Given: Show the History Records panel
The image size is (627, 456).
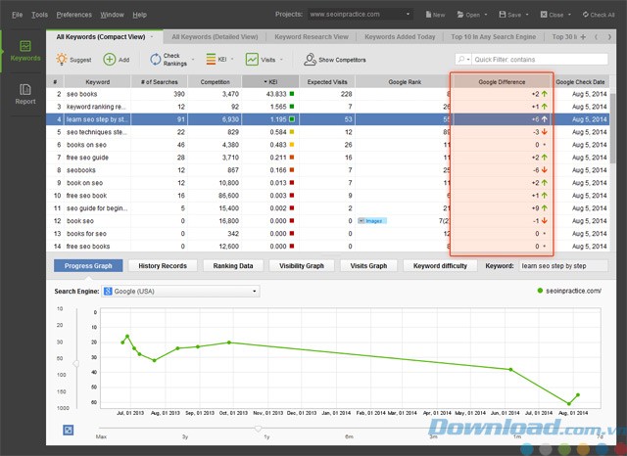Looking at the screenshot, I should 163,265.
